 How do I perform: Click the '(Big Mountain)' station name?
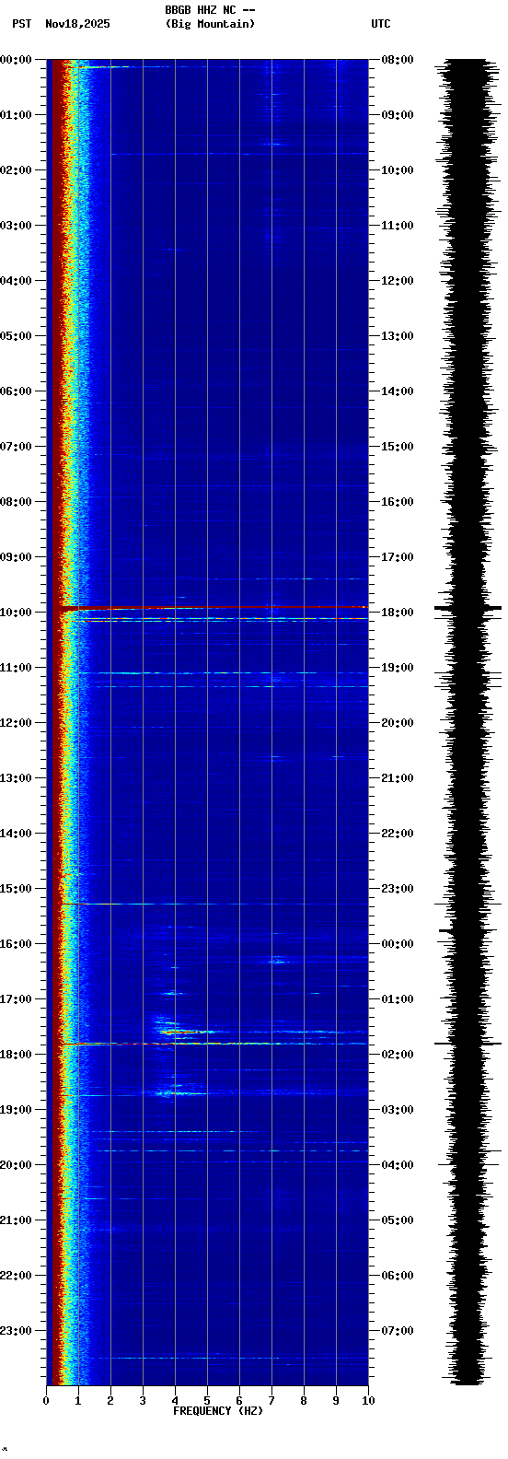(210, 24)
